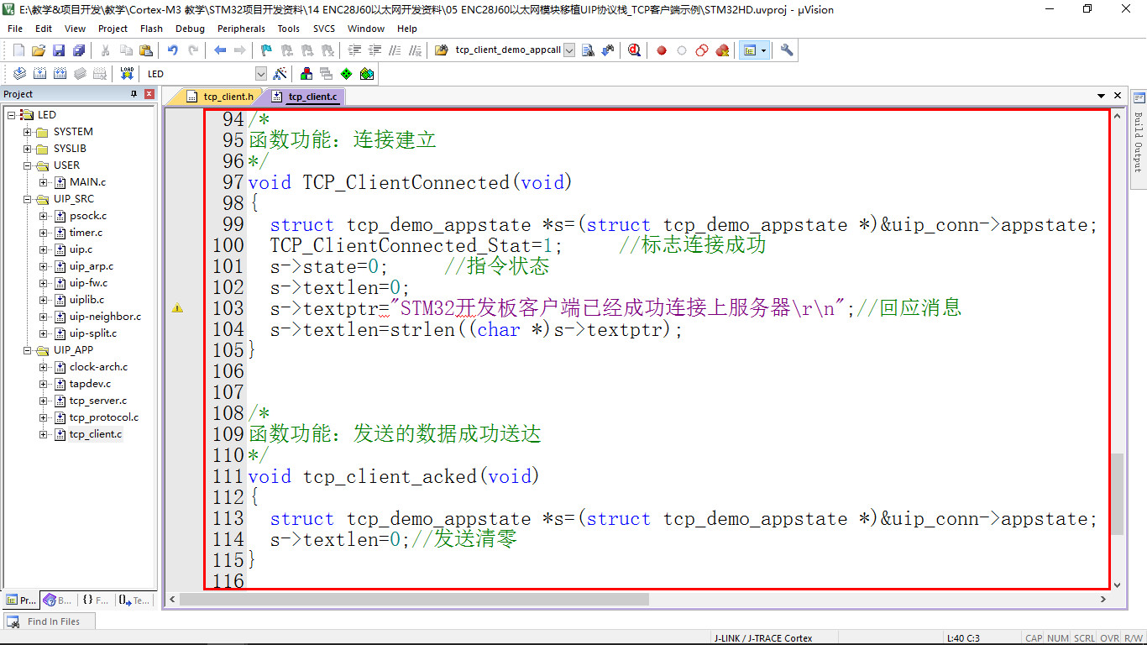
Task: Start the debug session
Action: (x=634, y=50)
